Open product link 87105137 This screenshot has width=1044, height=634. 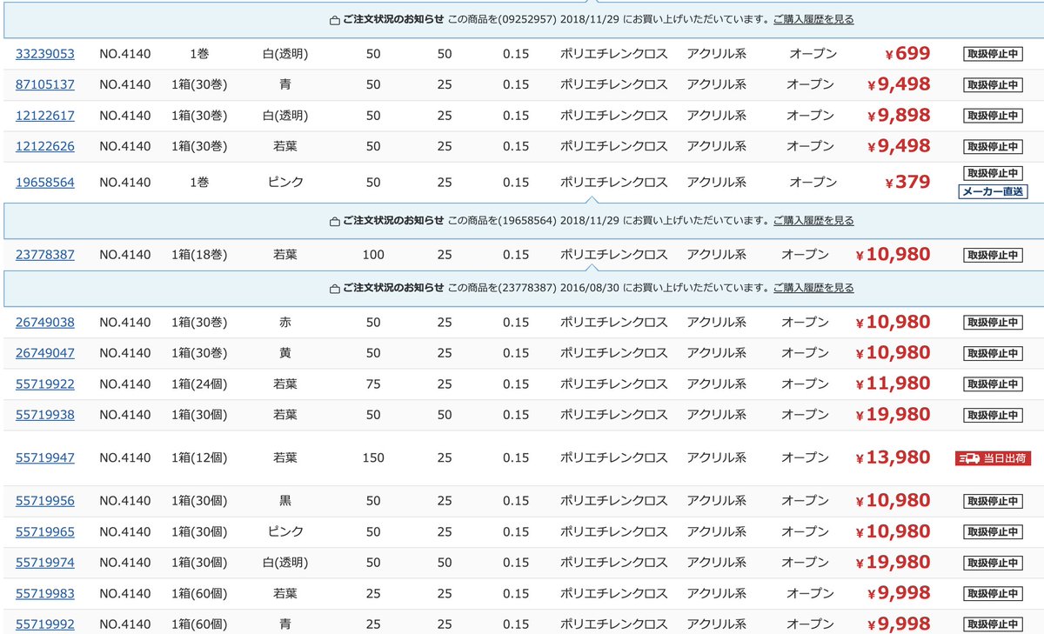pyautogui.click(x=45, y=85)
